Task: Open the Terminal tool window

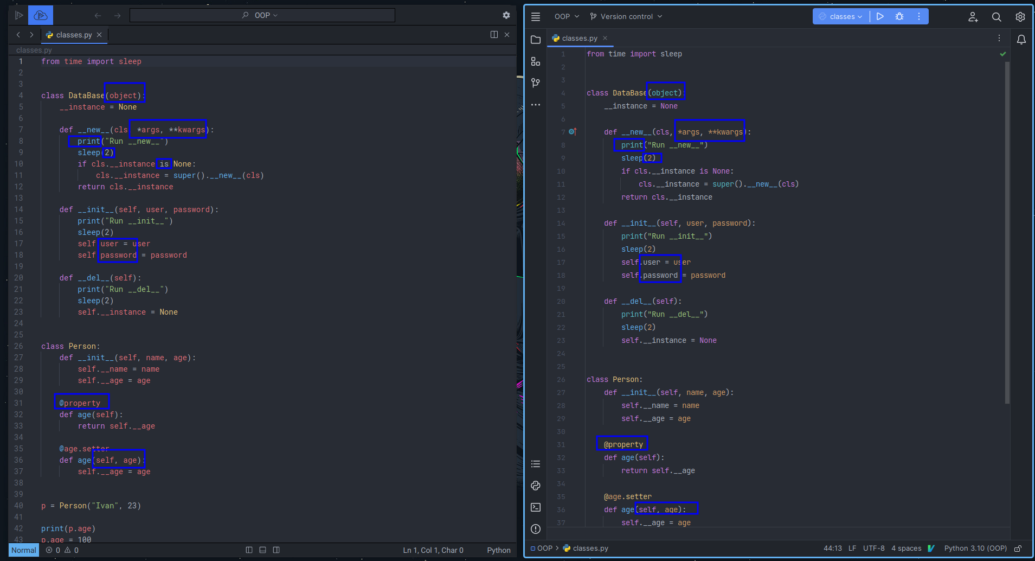Action: point(536,507)
